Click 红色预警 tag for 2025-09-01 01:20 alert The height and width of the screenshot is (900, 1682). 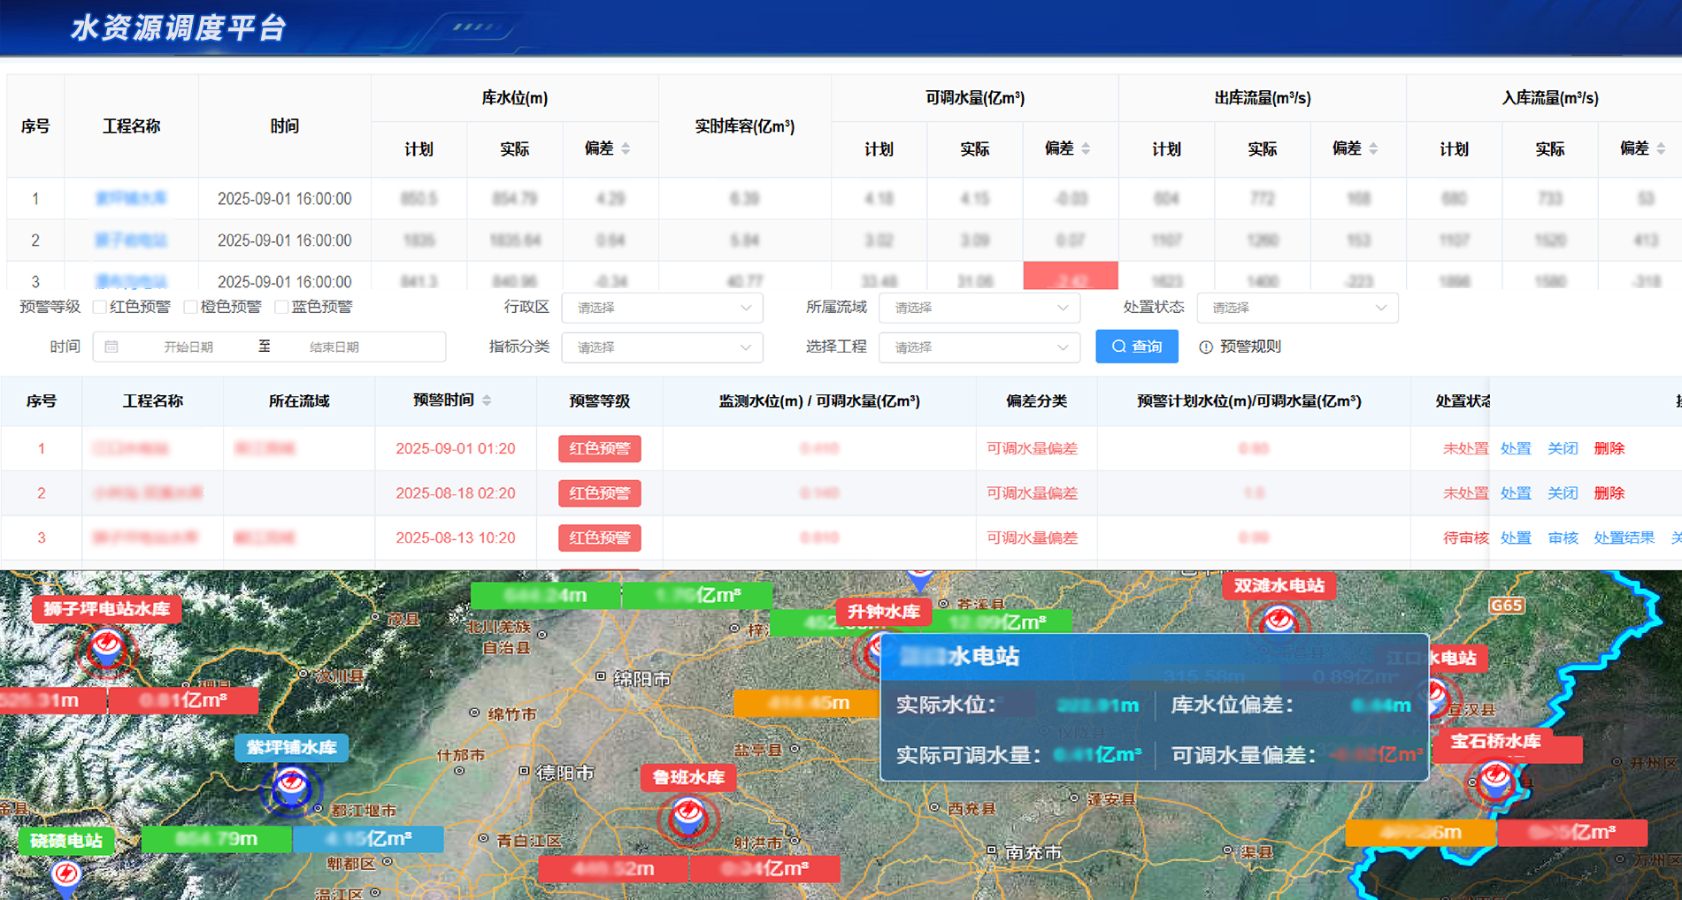point(600,448)
